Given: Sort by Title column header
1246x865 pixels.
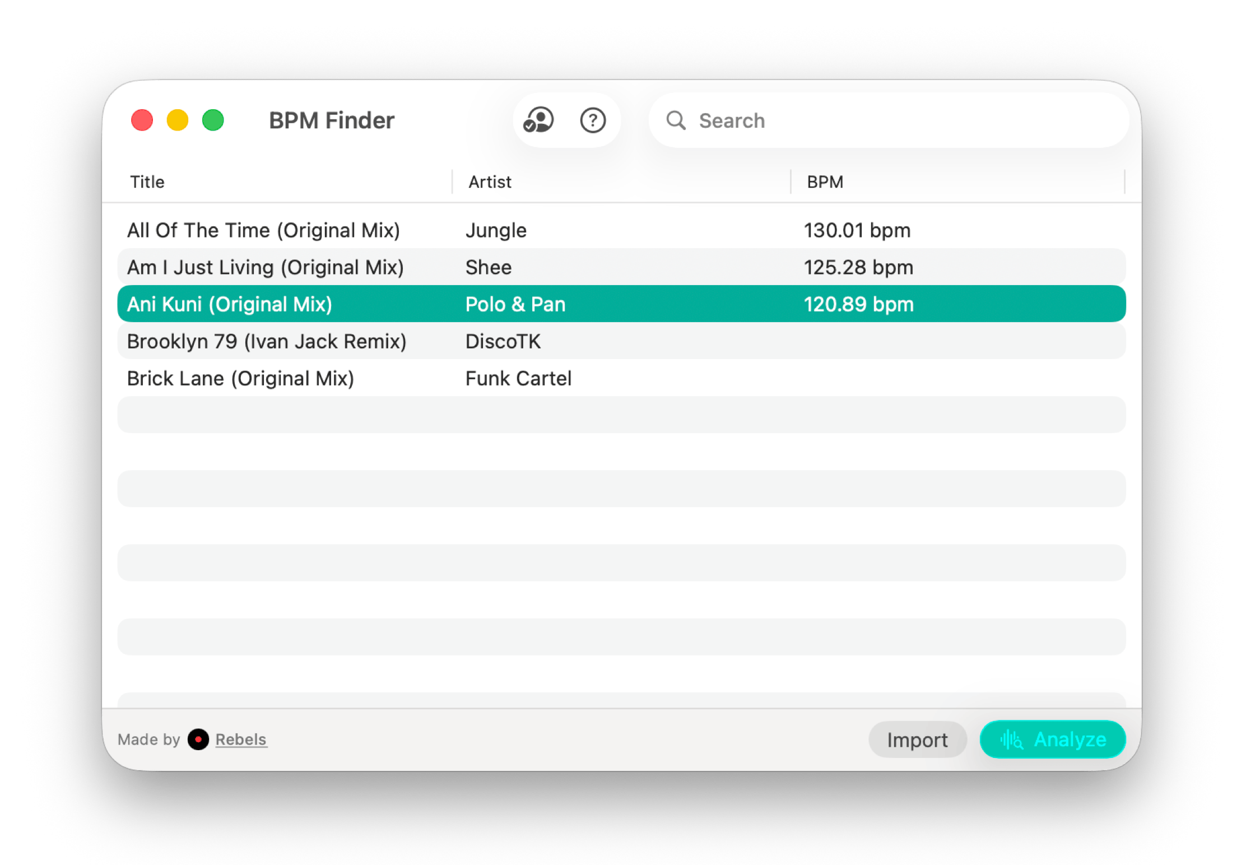Looking at the screenshot, I should 147,182.
